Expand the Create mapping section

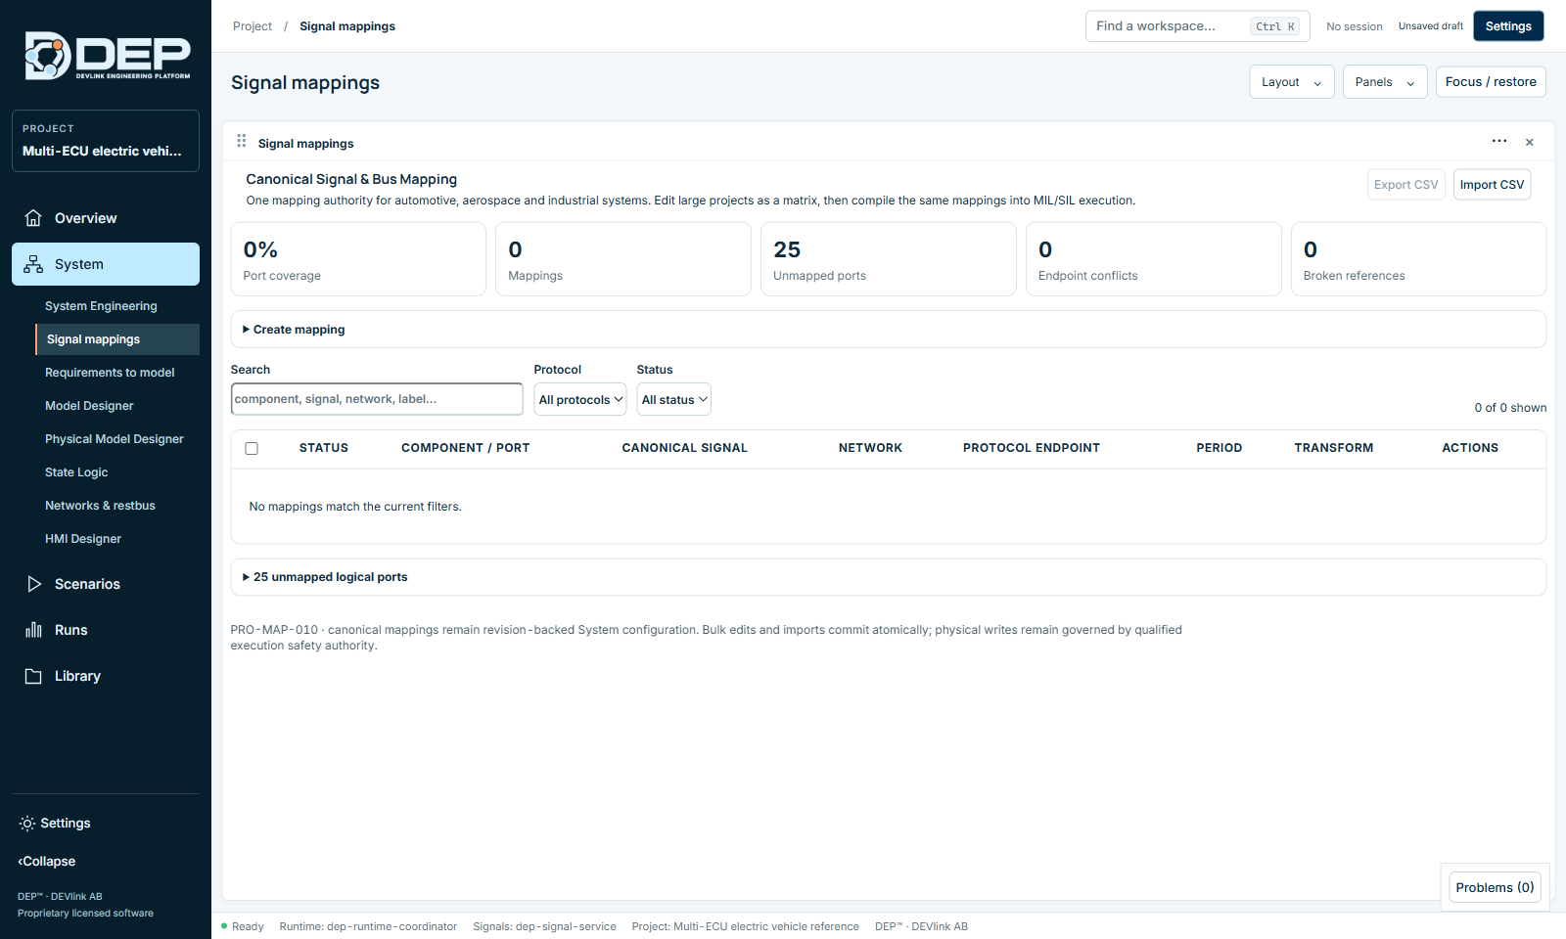[294, 330]
